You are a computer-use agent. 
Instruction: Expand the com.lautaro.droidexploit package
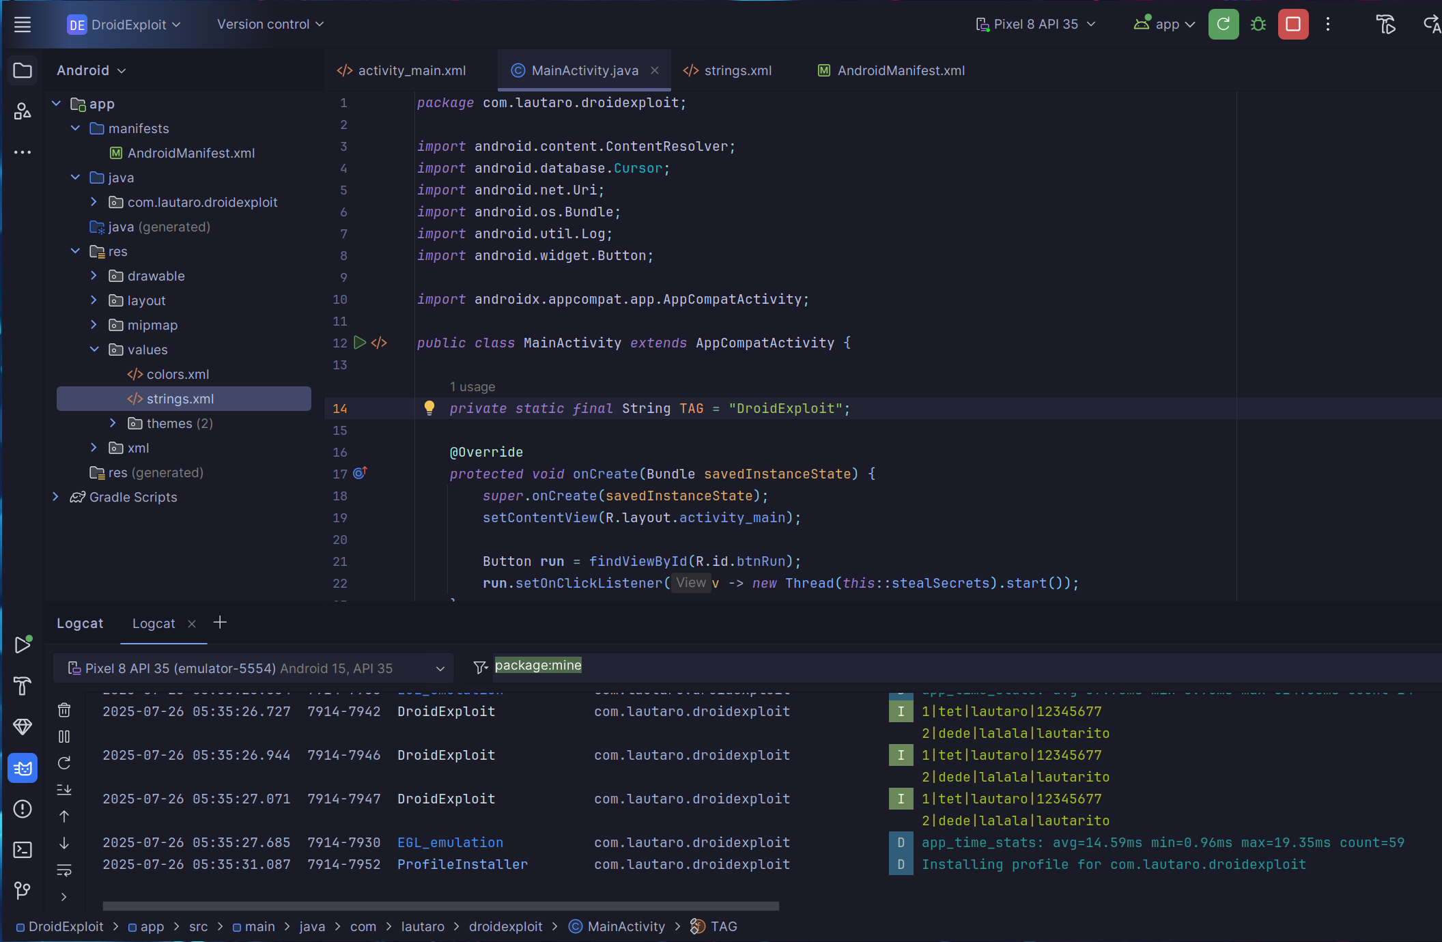click(x=94, y=202)
